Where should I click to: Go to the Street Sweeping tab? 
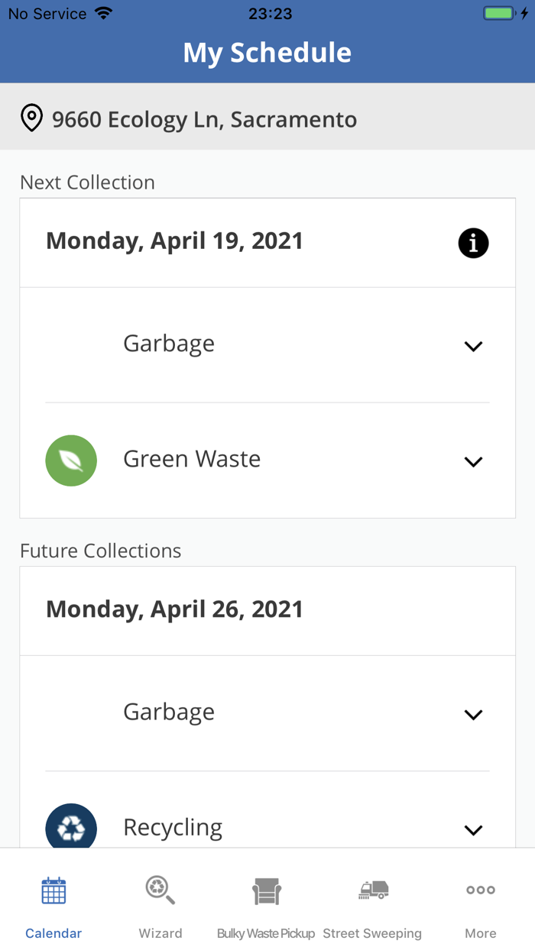point(372,905)
